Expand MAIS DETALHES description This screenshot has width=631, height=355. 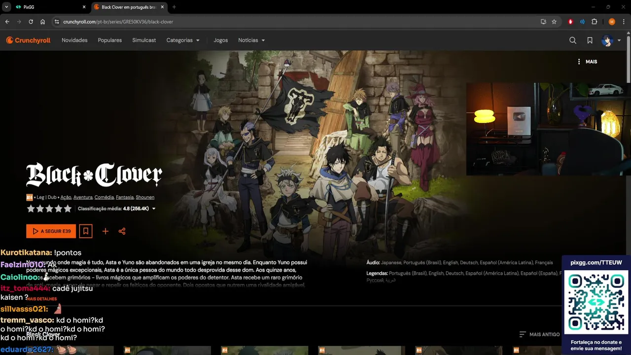tap(41, 299)
